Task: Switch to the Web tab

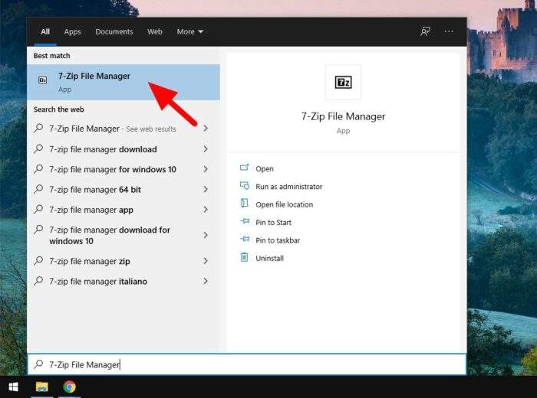Action: click(154, 32)
